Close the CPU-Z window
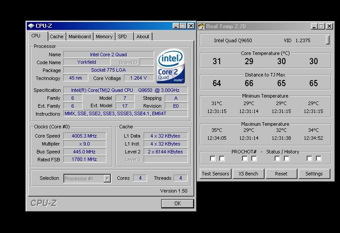This screenshot has width=340, height=233. point(191,26)
